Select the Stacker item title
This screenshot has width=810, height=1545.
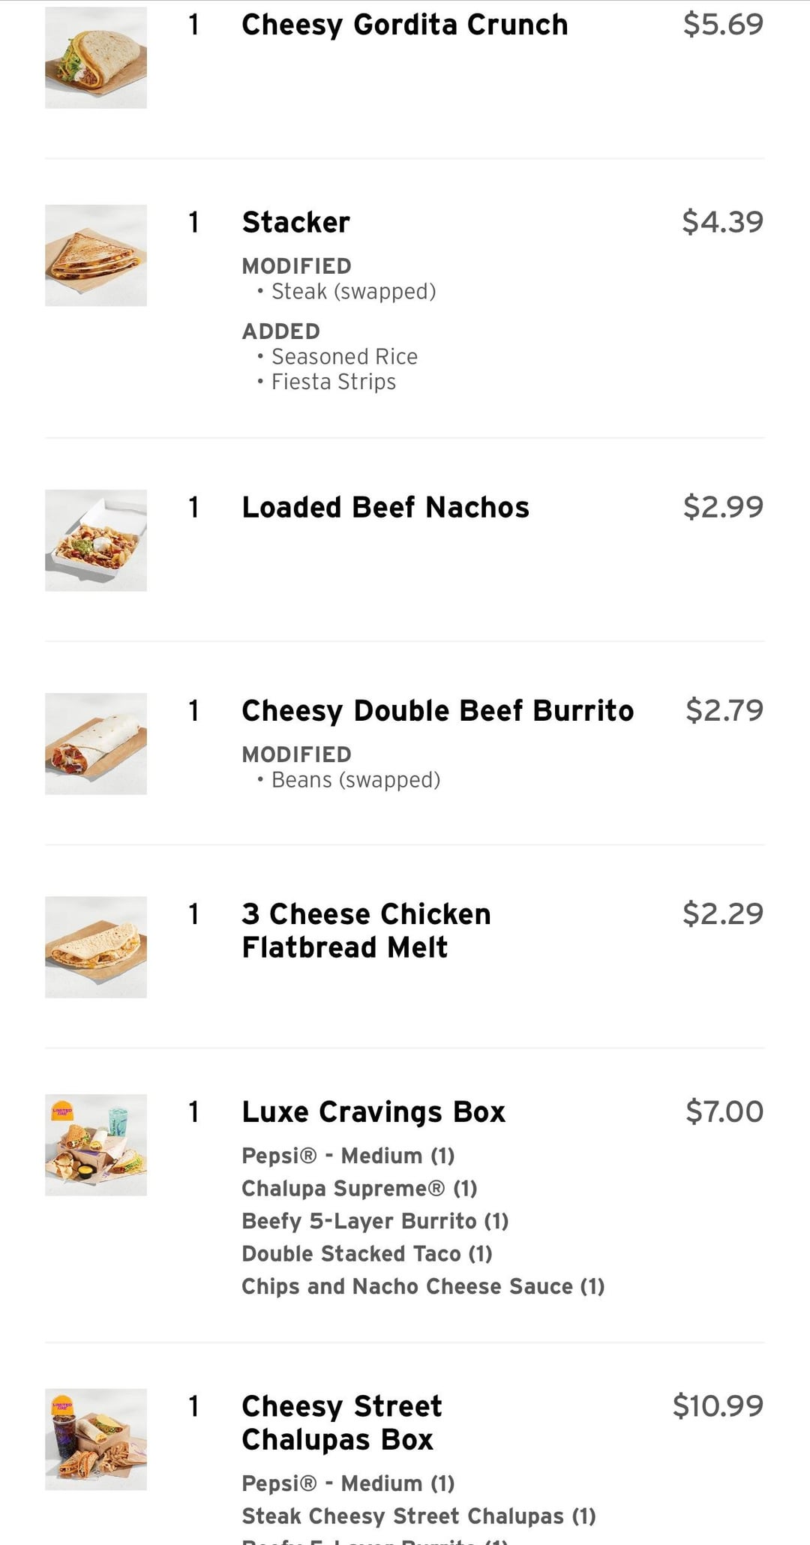tap(295, 222)
